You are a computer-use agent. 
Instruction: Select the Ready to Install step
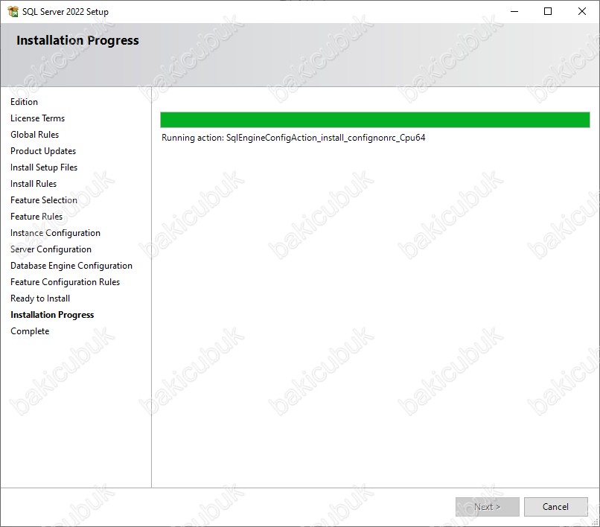40,298
